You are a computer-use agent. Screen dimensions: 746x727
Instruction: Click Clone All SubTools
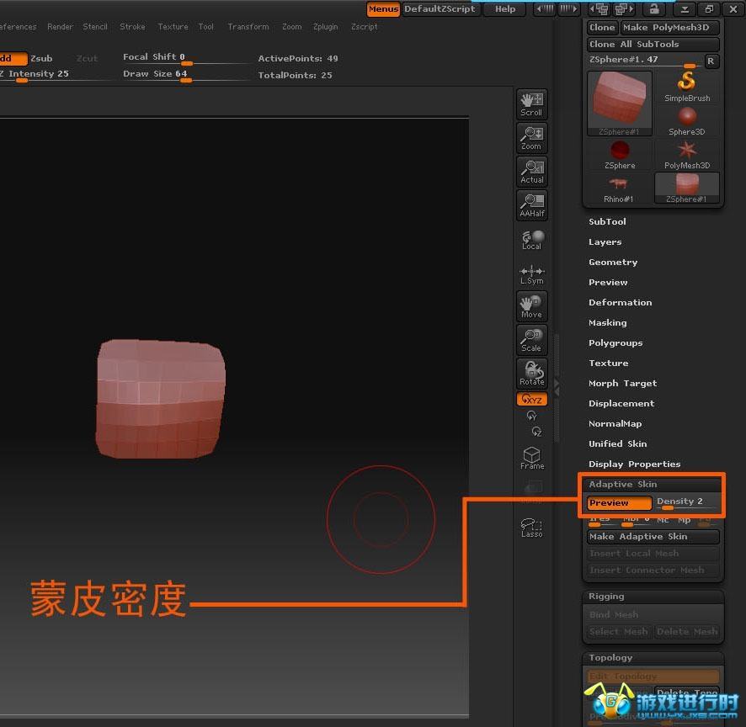click(x=653, y=45)
